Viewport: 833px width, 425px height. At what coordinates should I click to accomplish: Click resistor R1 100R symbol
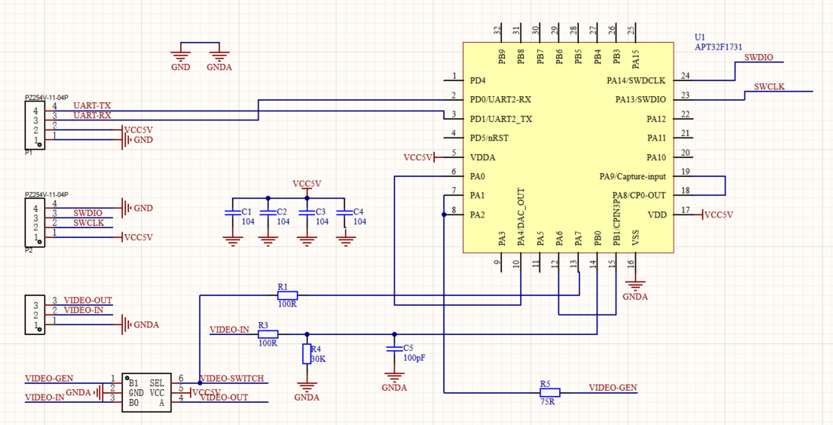[x=288, y=295]
